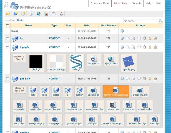Open the ico folder name link
171x133 pixels.
pos(22,38)
